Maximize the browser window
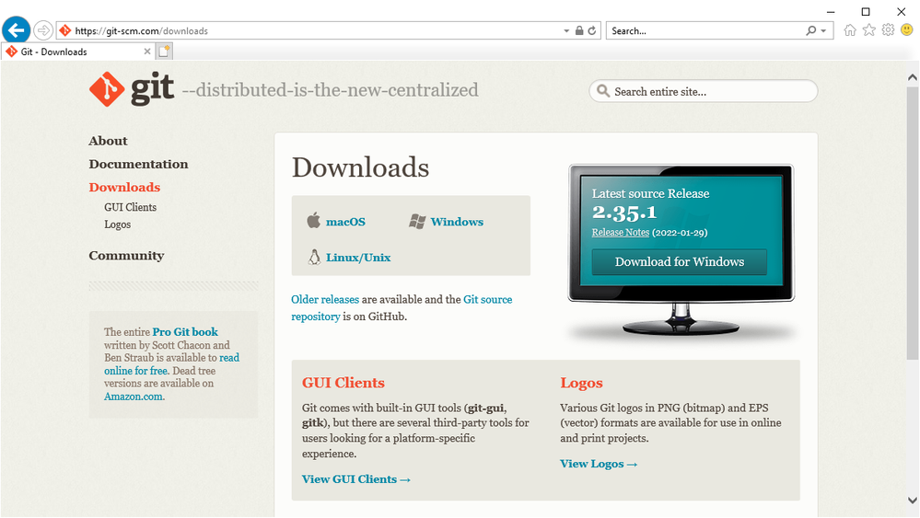 866,12
